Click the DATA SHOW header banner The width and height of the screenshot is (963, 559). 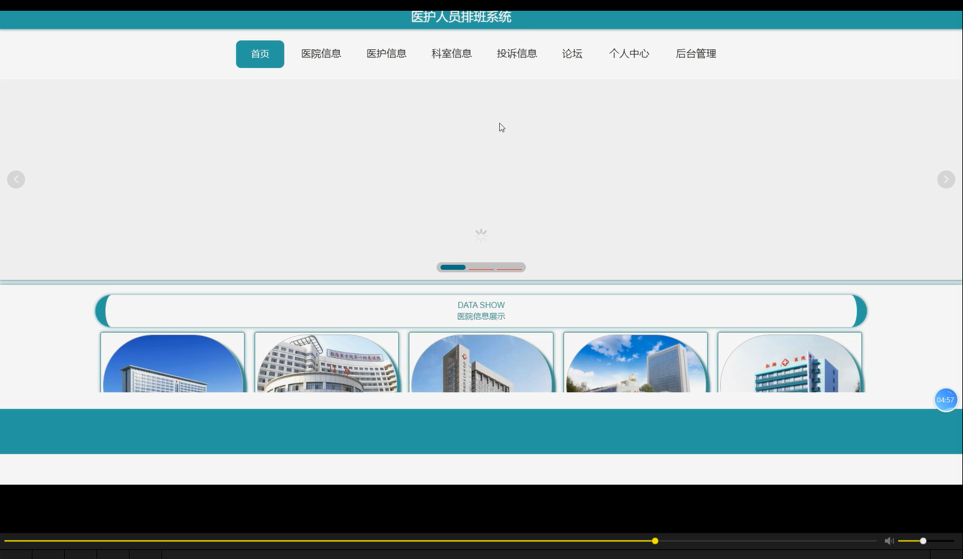(x=481, y=311)
